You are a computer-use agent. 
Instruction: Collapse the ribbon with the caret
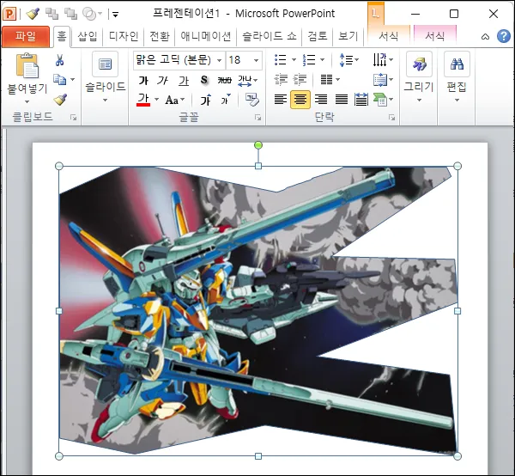[x=485, y=37]
